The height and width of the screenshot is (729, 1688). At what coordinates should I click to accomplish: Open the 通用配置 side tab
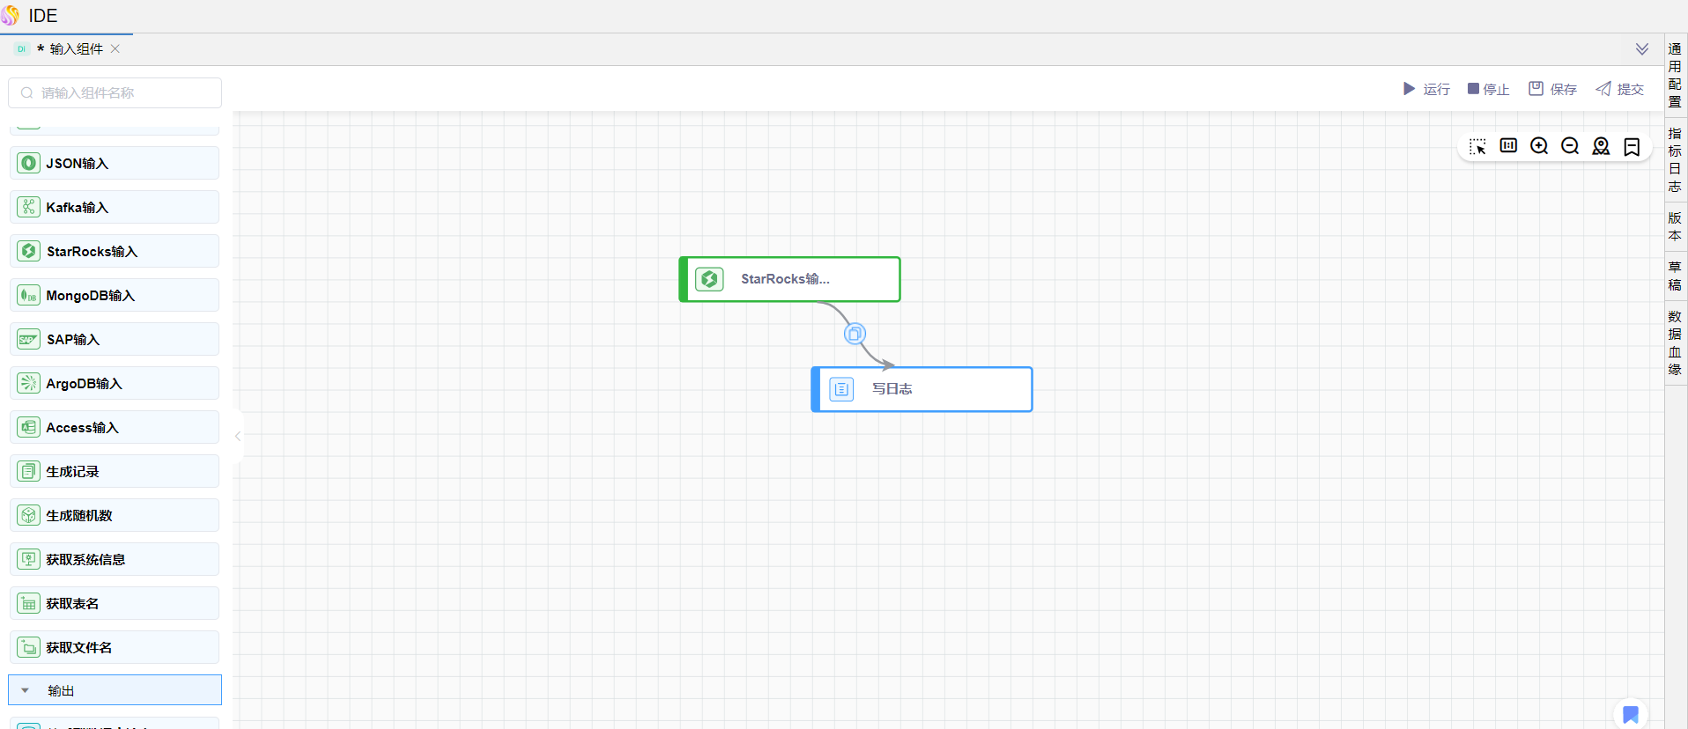(x=1675, y=75)
